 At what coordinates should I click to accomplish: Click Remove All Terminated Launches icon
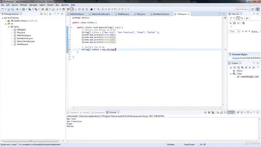coord(213,113)
